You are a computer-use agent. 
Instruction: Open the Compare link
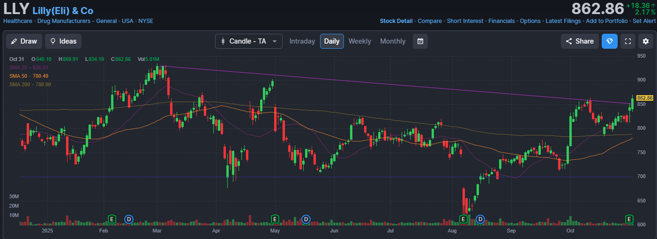[x=430, y=21]
